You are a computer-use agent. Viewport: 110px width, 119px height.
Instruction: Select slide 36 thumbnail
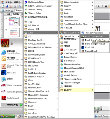tap(14, 33)
